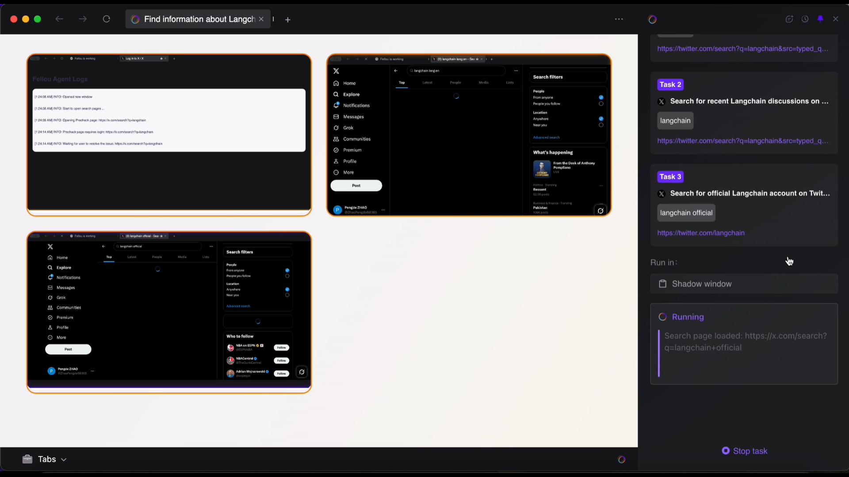This screenshot has width=849, height=477.
Task: Click the browser forward arrow
Action: [x=83, y=19]
